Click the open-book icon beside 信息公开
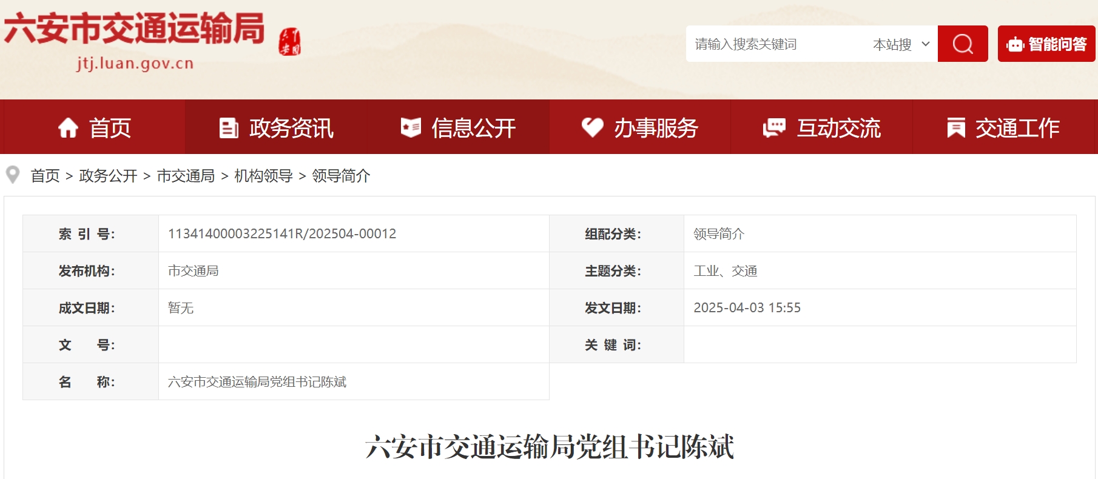Viewport: 1098px width, 479px height. point(411,128)
